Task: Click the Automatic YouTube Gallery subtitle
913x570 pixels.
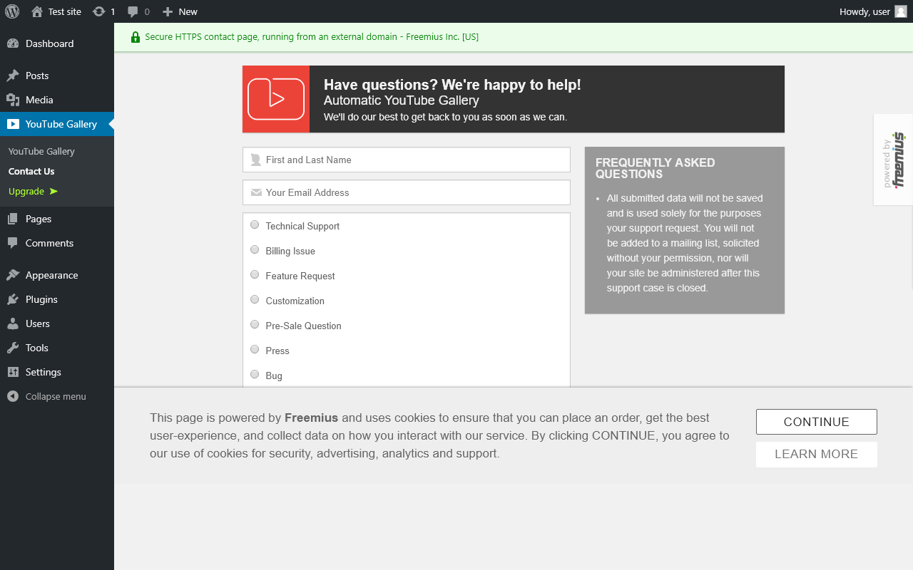Action: (x=402, y=100)
